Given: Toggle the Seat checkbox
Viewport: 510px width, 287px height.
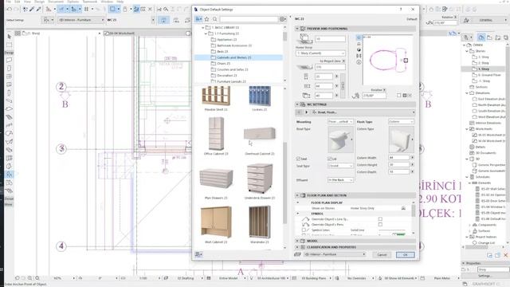Looking at the screenshot, I should click(x=298, y=159).
